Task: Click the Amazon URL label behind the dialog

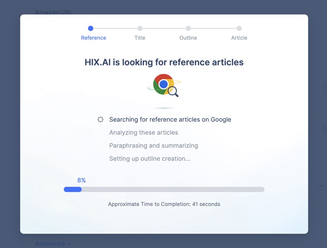Action: tap(53, 12)
